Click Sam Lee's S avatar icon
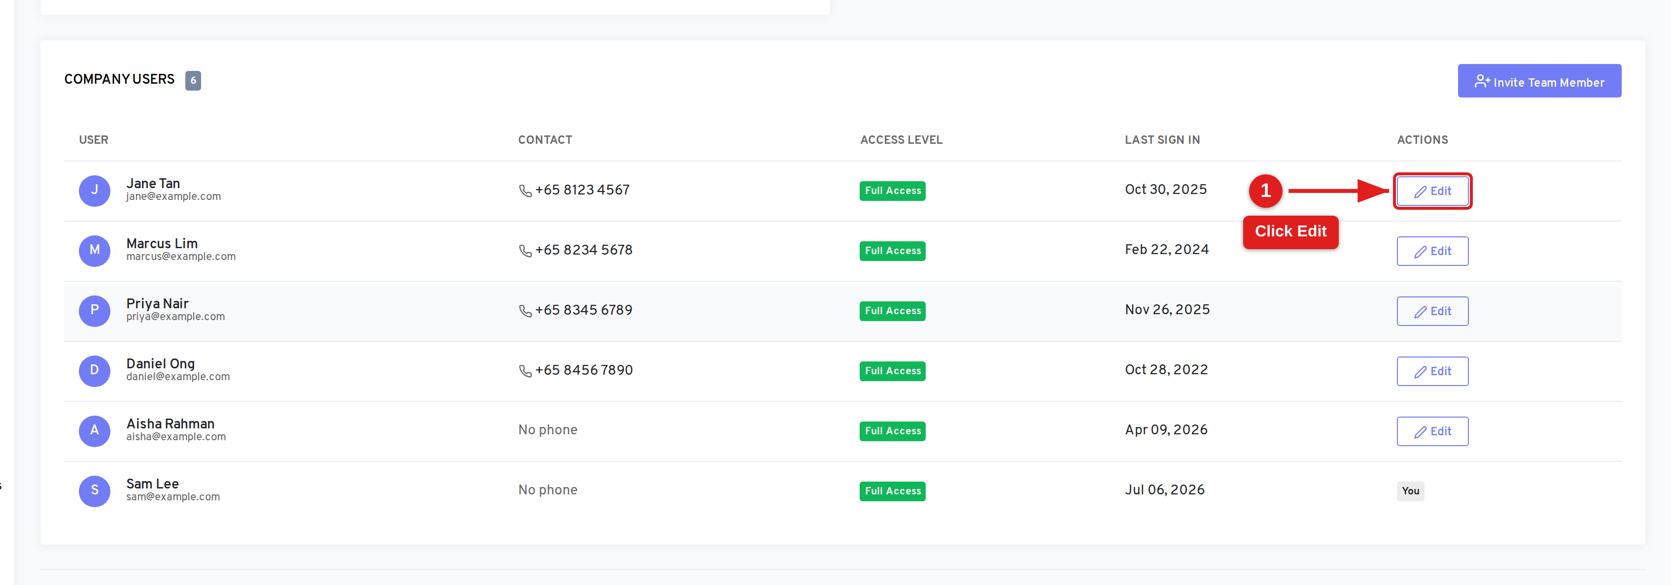This screenshot has height=585, width=1671. [x=95, y=491]
